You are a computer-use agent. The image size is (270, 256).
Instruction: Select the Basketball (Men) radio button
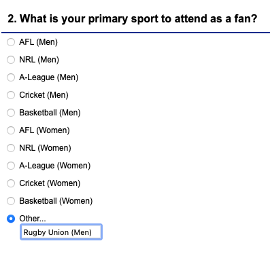(11, 113)
